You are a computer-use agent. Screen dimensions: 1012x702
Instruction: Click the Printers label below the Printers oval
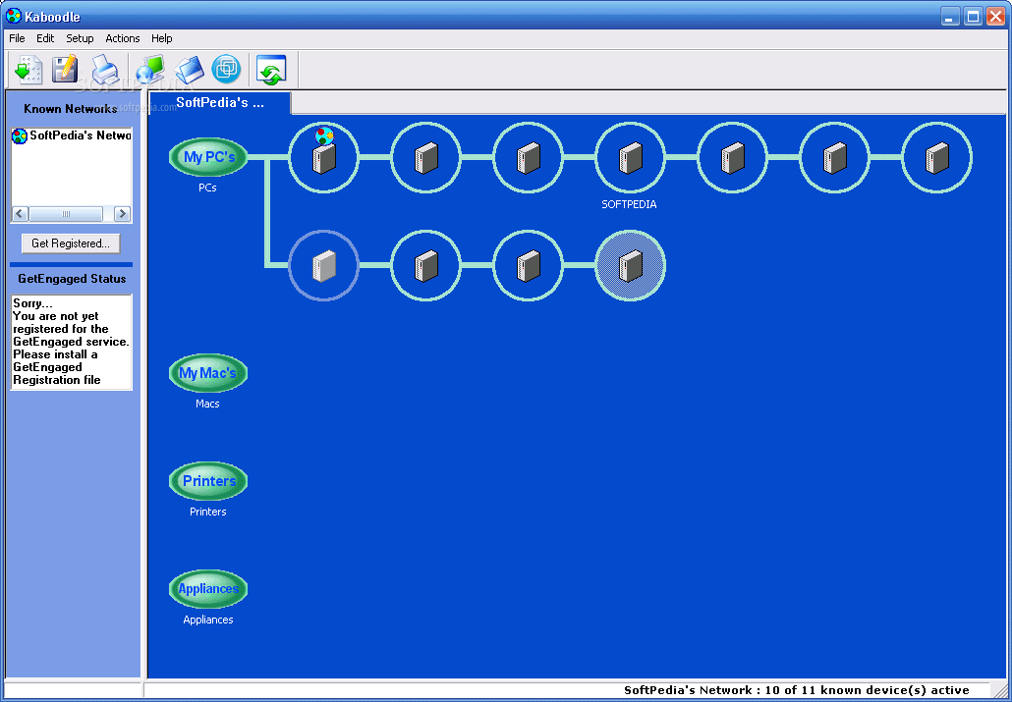(208, 512)
